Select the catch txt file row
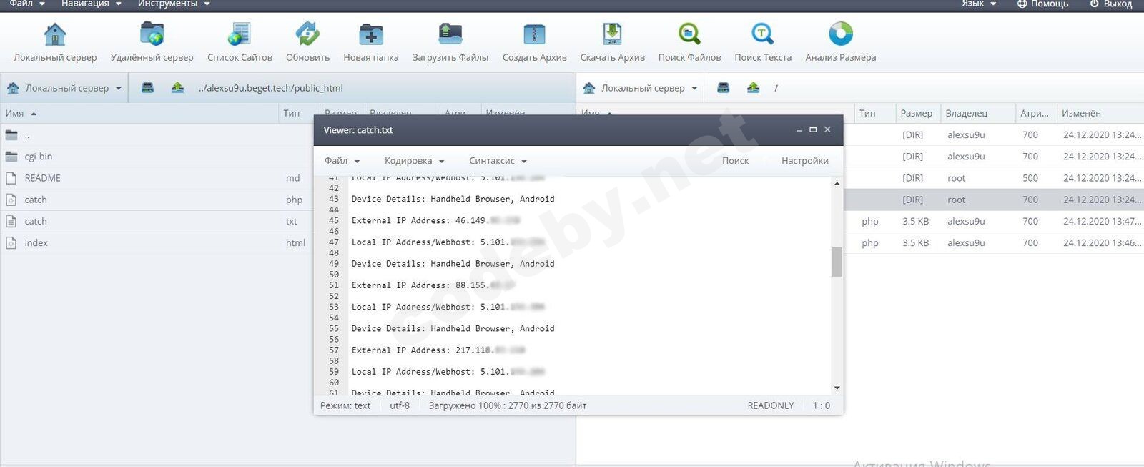This screenshot has height=467, width=1144. point(157,221)
